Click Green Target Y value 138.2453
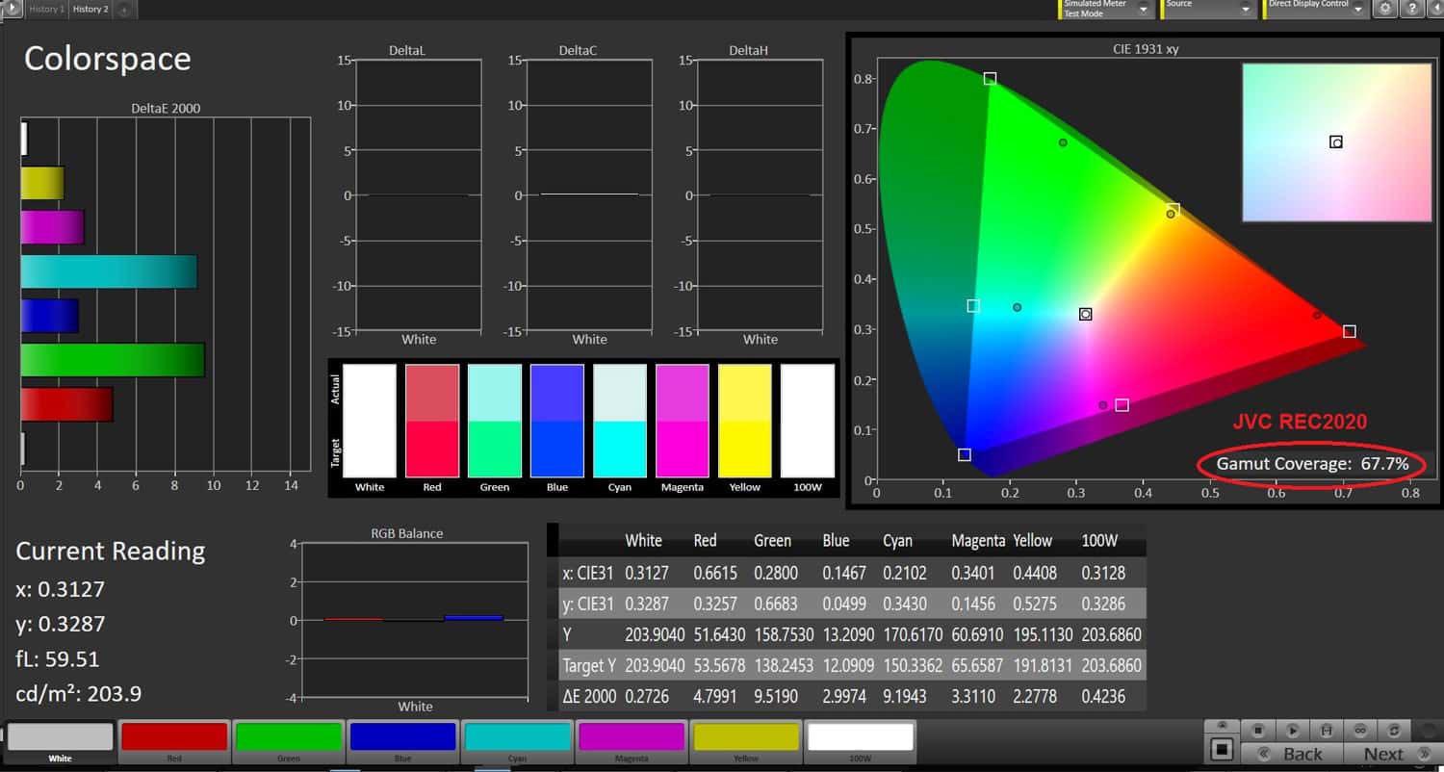The image size is (1444, 772). click(784, 665)
